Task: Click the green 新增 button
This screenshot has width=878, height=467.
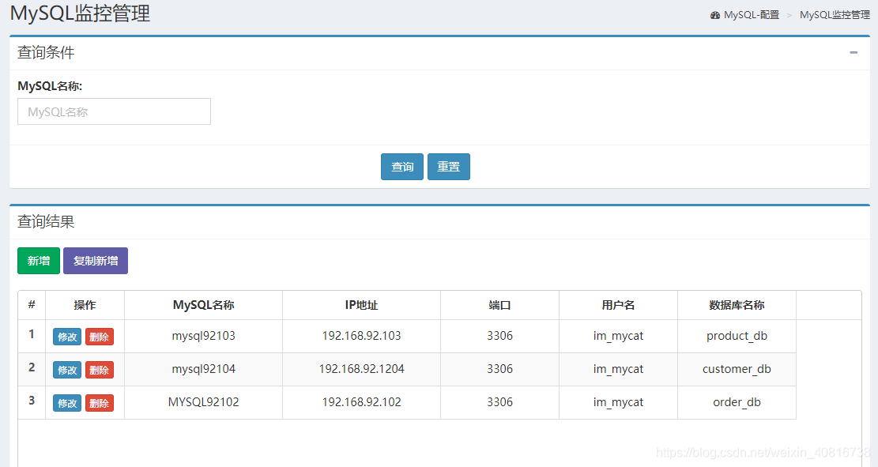Action: coord(39,261)
